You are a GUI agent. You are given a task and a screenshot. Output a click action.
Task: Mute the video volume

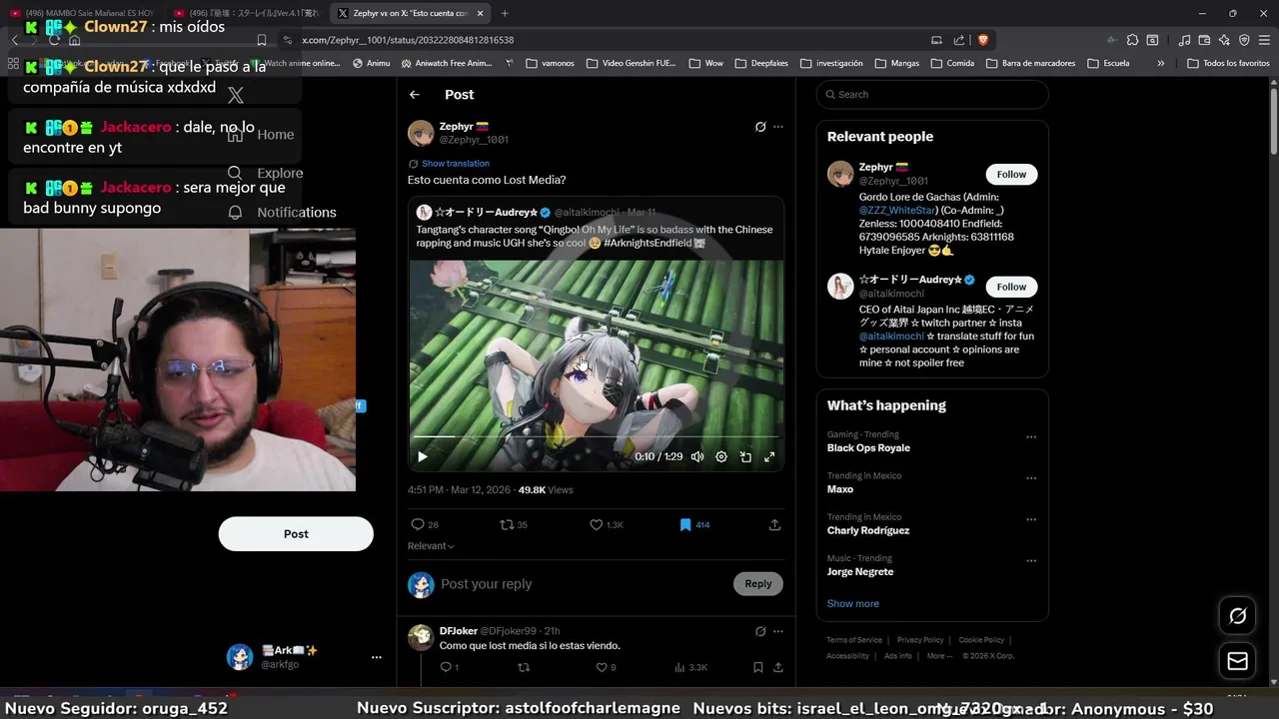coord(697,456)
